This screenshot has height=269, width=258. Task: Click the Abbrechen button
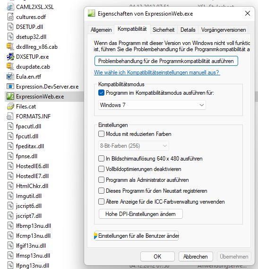pyautogui.click(x=196, y=257)
